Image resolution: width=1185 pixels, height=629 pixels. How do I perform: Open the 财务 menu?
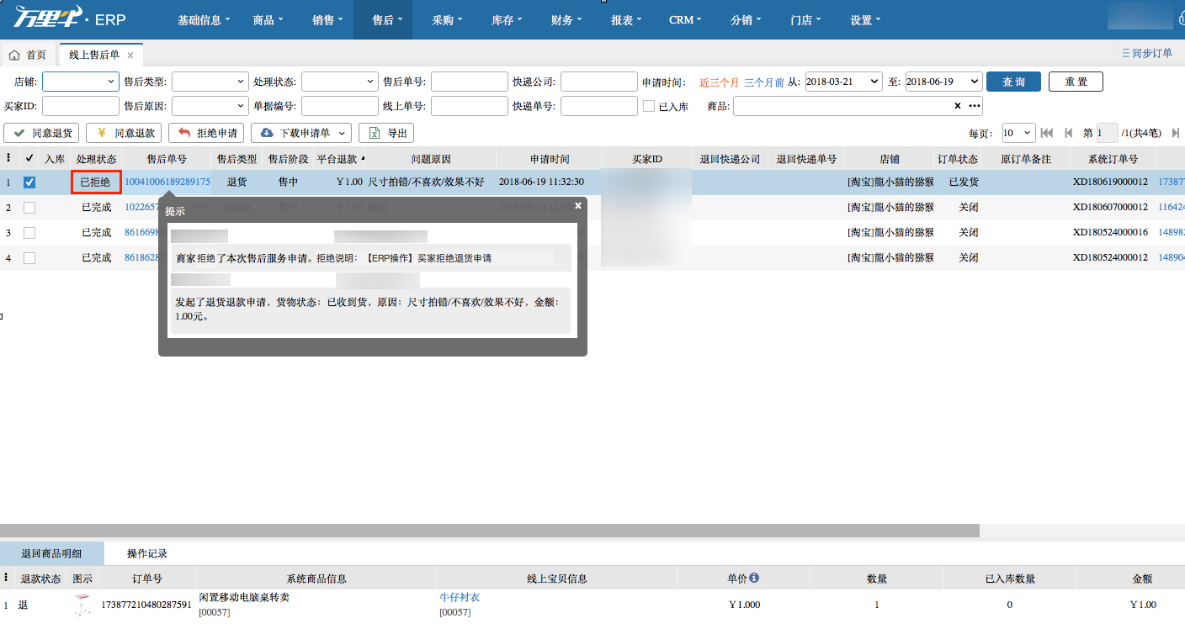pos(566,19)
